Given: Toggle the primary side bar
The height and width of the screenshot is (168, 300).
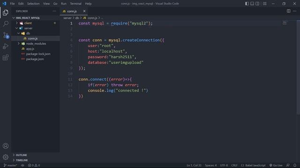Looking at the screenshot, I should click(x=247, y=4).
